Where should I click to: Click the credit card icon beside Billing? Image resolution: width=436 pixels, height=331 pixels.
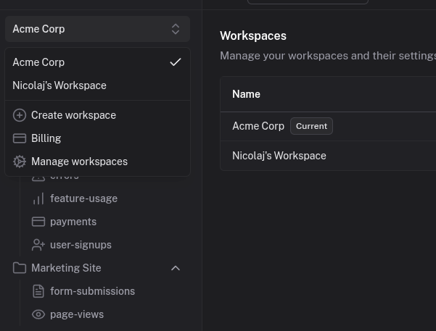20,138
